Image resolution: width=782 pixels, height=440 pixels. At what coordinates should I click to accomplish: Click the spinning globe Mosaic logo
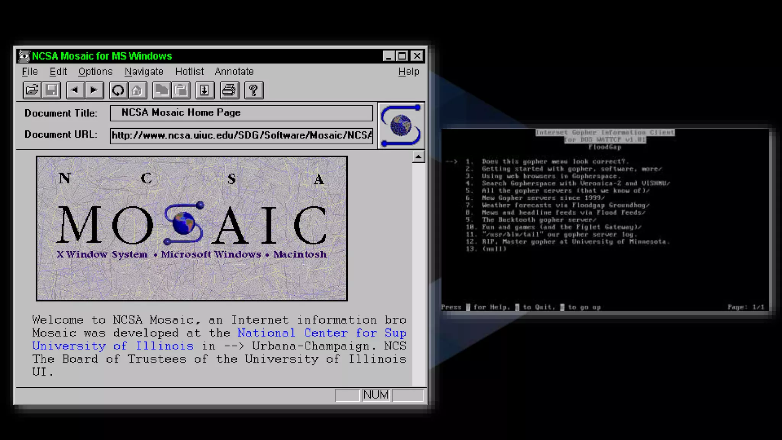[x=401, y=125]
